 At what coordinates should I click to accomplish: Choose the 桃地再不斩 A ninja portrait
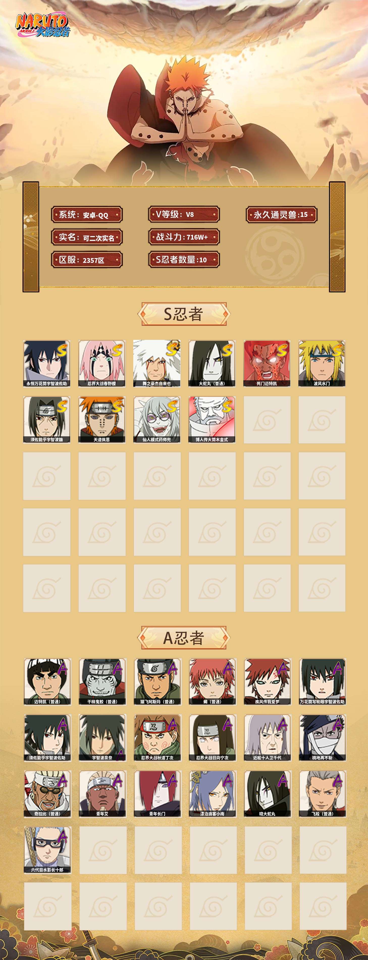coord(323,738)
